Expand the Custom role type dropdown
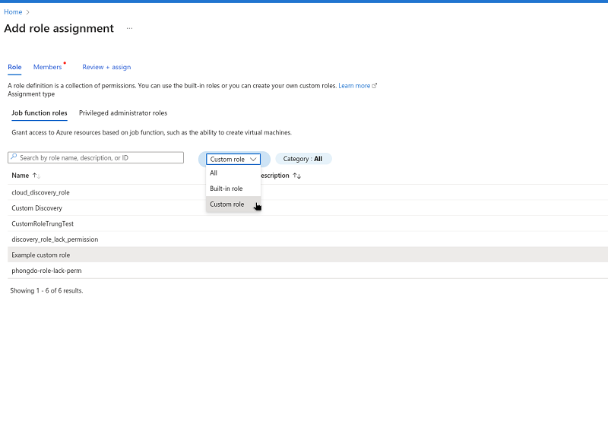The image size is (608, 431). click(x=234, y=159)
